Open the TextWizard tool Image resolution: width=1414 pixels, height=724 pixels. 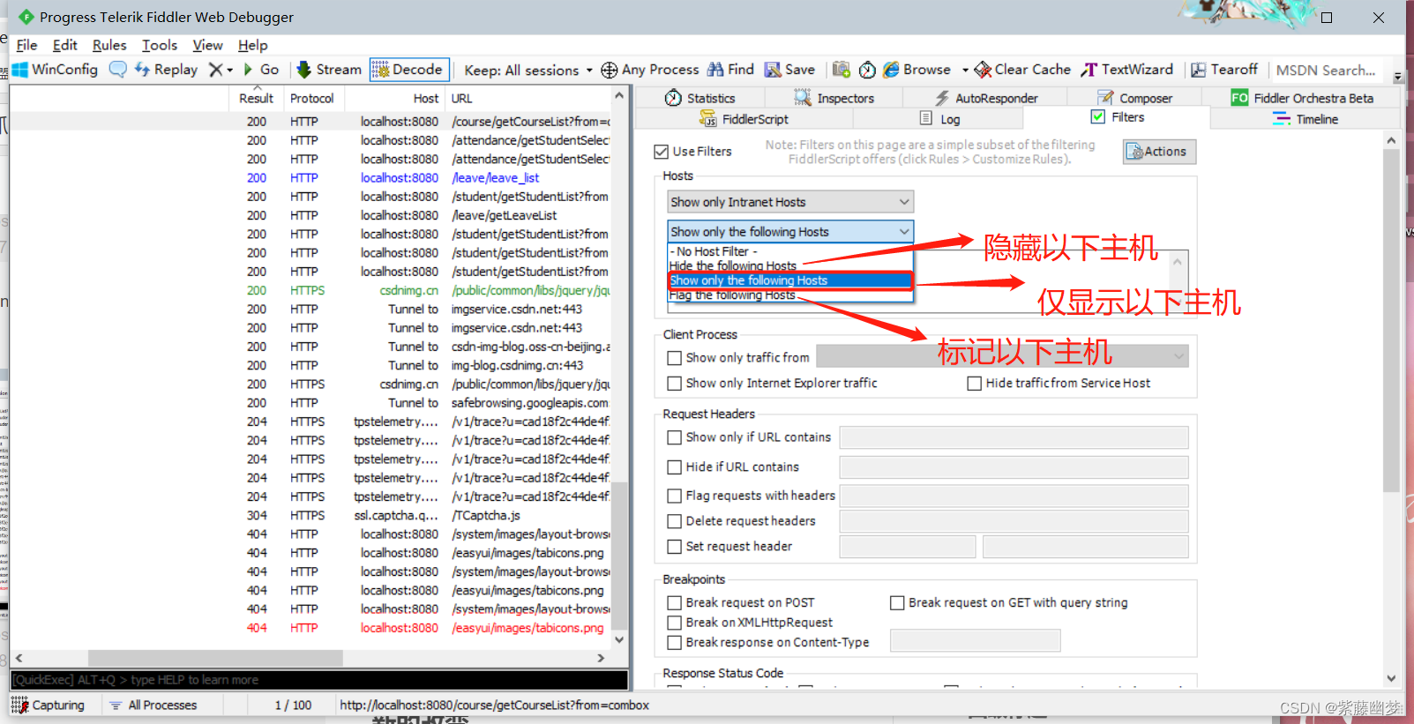coord(1128,70)
